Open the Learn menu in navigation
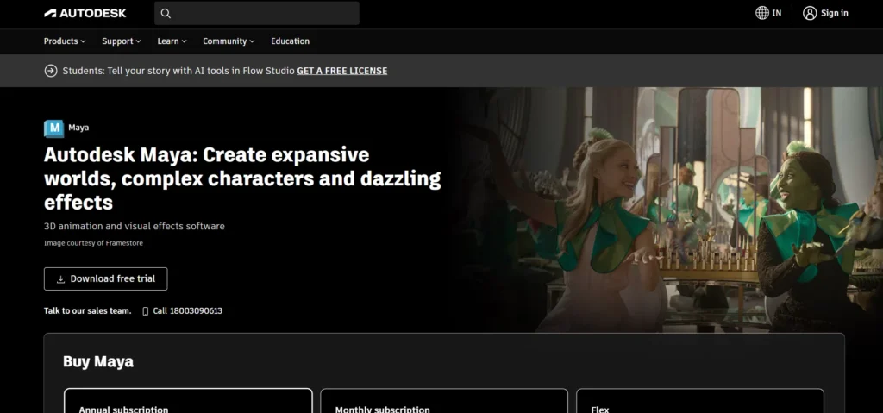The width and height of the screenshot is (883, 413). click(172, 41)
